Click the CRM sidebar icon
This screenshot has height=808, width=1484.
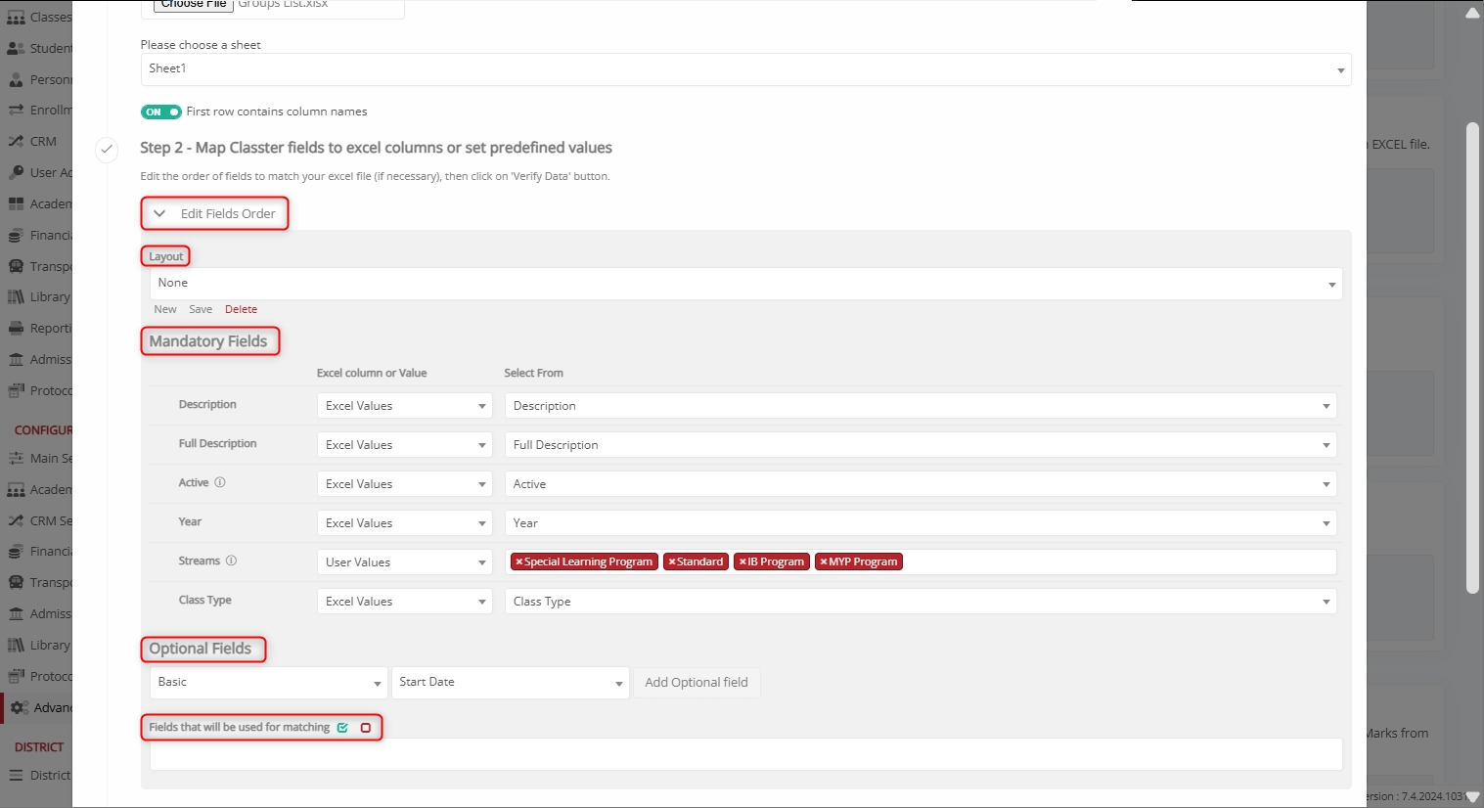tap(16, 142)
